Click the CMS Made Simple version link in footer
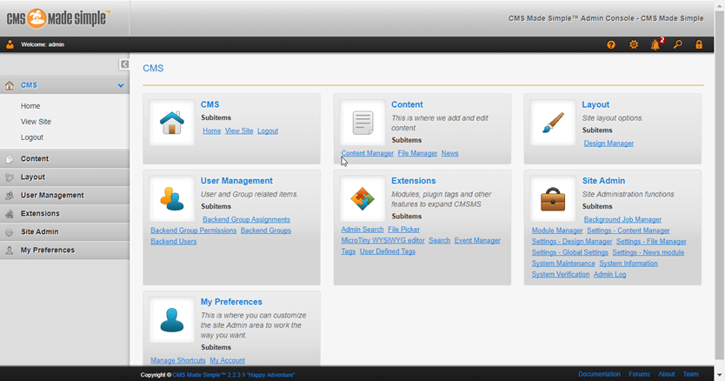The image size is (725, 381). pos(234,375)
